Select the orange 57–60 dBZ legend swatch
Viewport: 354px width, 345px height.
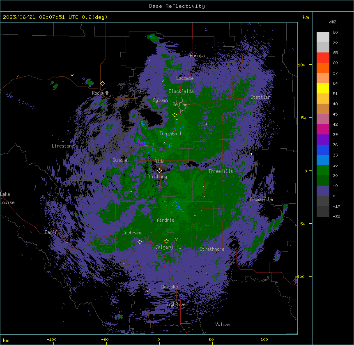[323, 68]
